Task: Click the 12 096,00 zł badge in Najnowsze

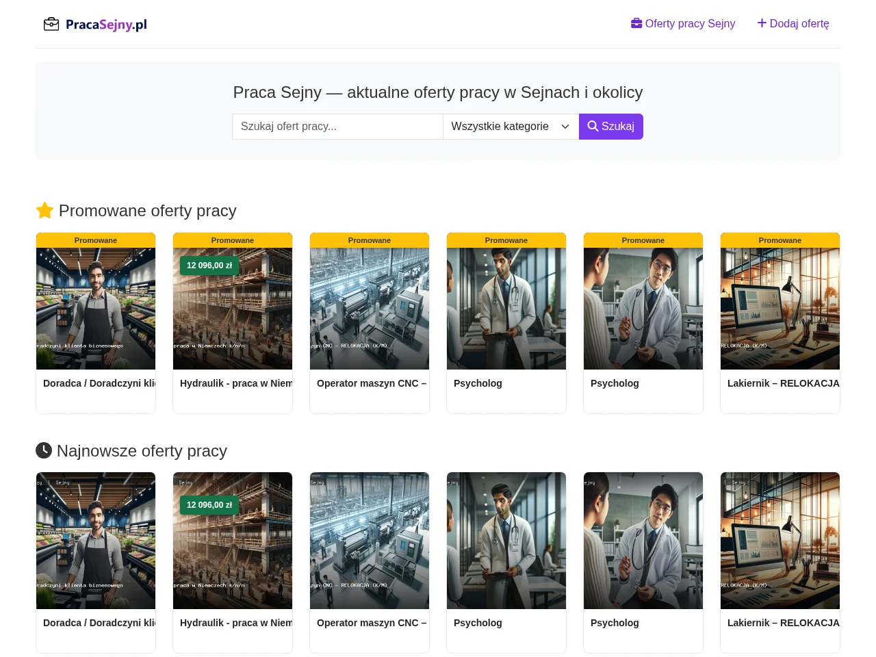Action: [x=209, y=505]
